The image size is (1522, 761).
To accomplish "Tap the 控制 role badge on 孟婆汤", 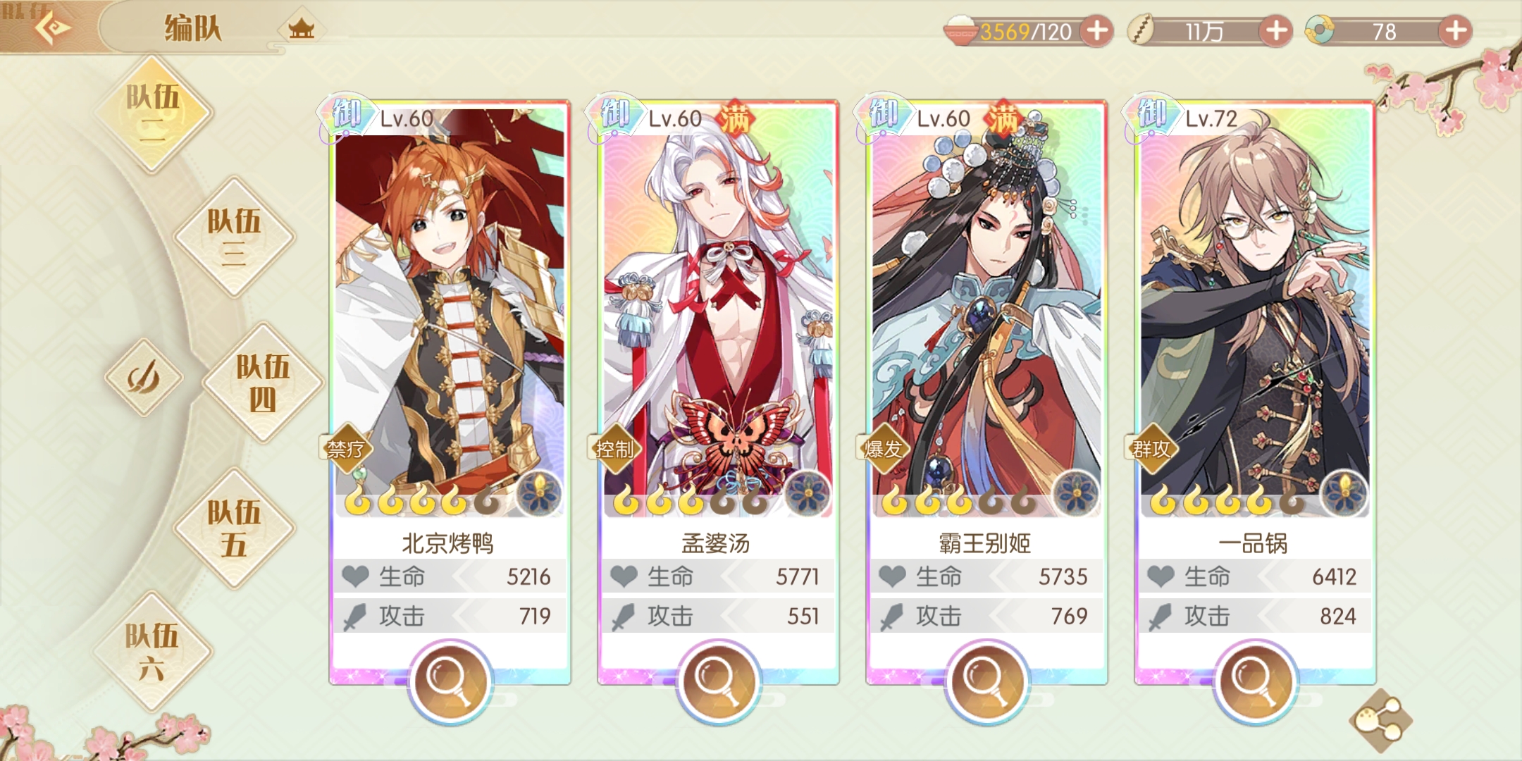I will click(x=614, y=448).
